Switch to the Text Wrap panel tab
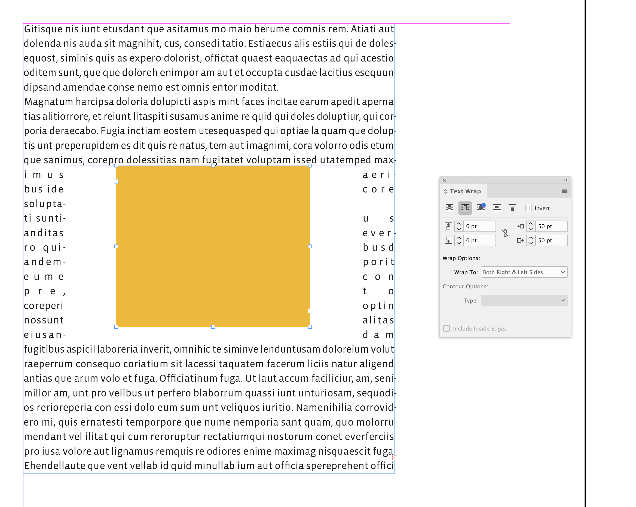This screenshot has width=636, height=507. point(466,191)
